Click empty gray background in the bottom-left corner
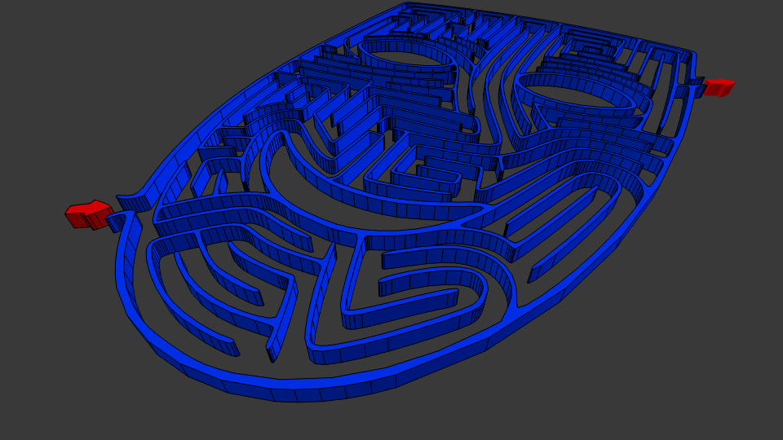 point(49,399)
